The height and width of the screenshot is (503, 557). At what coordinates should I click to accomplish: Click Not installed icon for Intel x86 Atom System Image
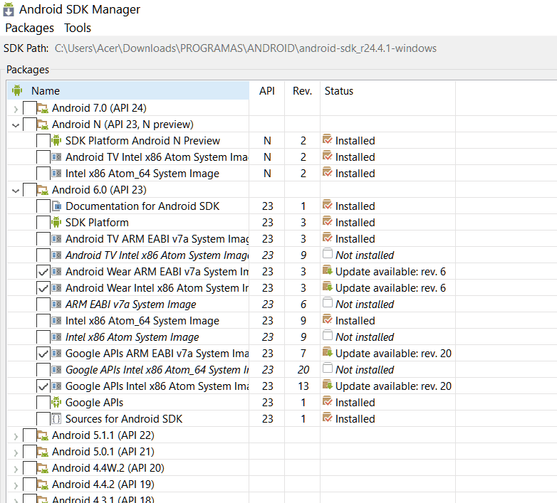328,336
